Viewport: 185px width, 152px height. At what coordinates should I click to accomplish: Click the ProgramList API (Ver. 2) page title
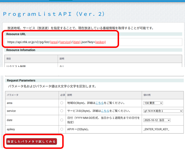click(54, 14)
